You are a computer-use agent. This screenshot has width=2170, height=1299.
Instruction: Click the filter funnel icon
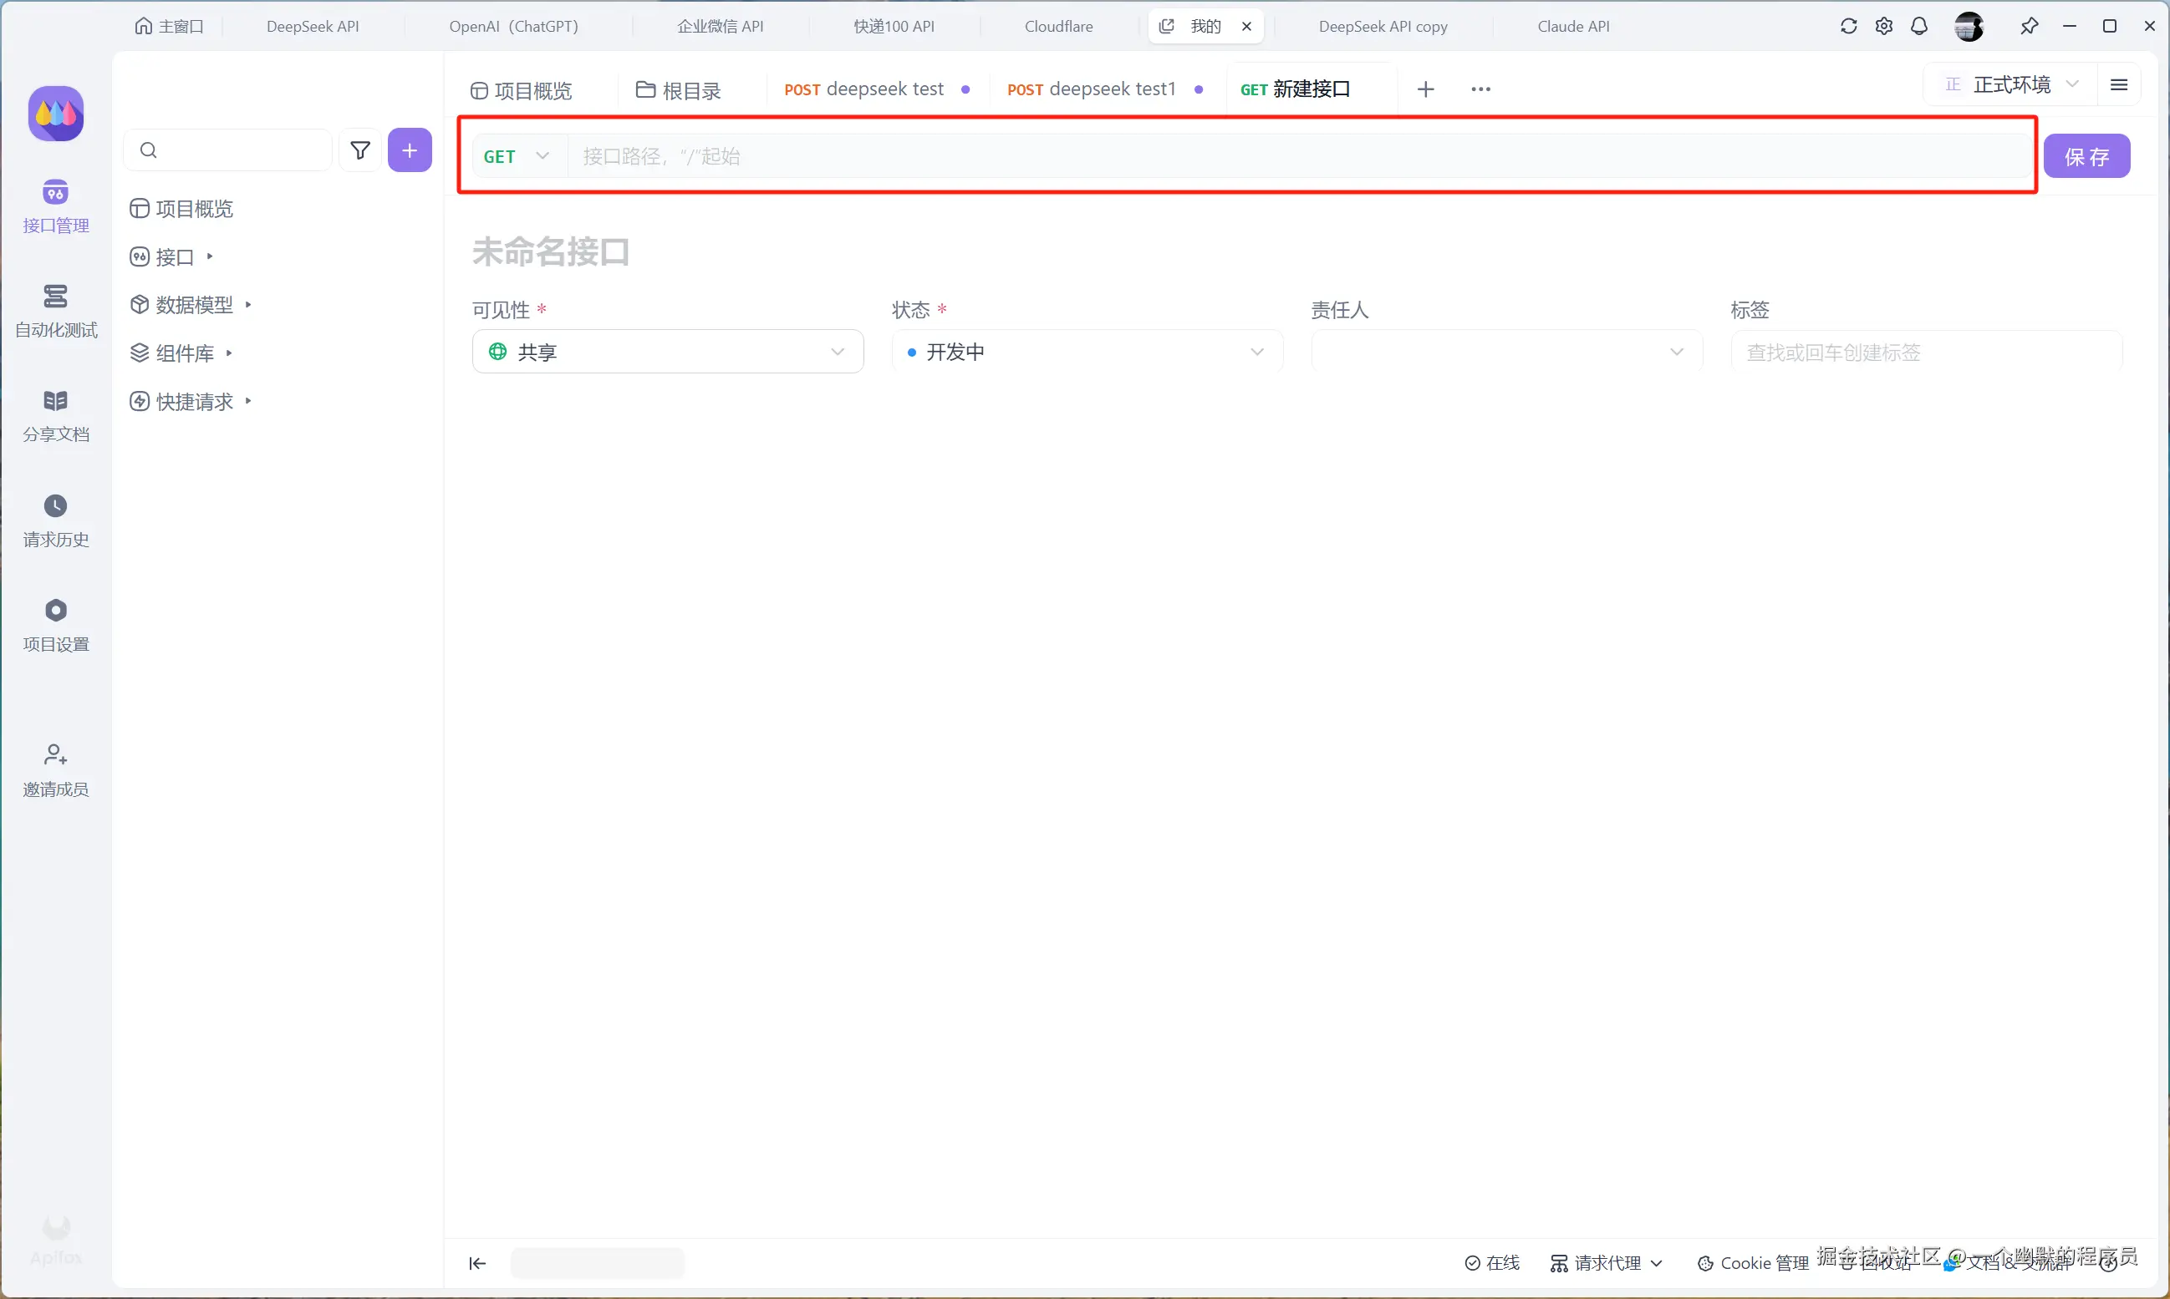click(x=360, y=150)
